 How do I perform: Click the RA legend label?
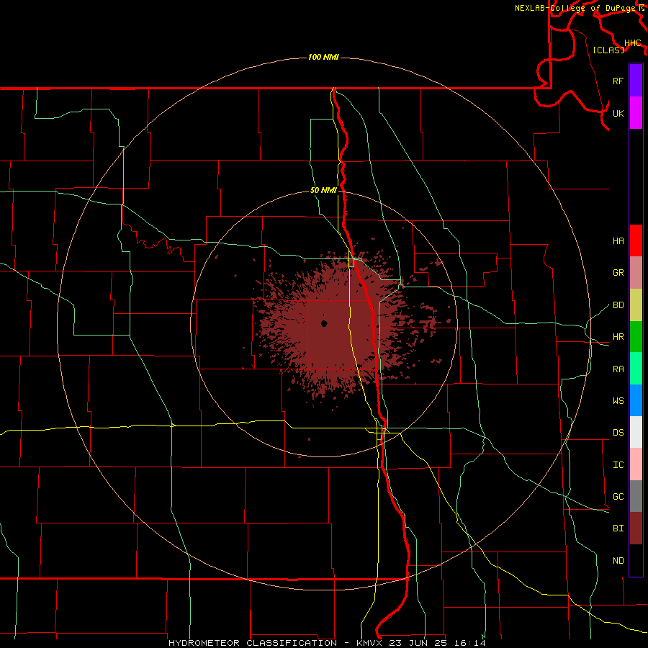coord(618,369)
